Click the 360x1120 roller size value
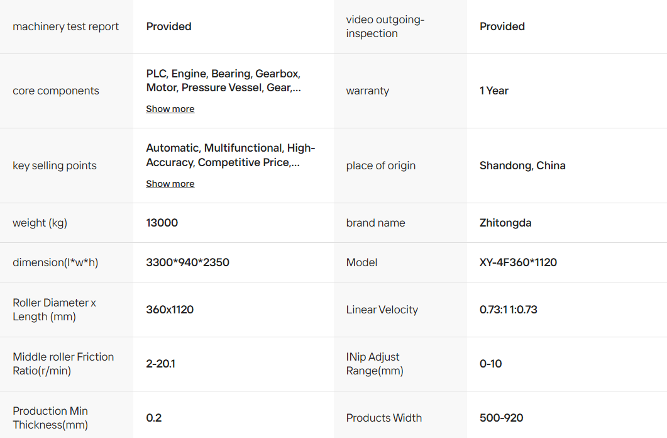The width and height of the screenshot is (667, 438). point(170,310)
